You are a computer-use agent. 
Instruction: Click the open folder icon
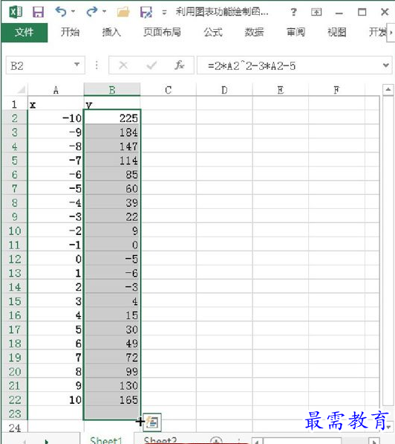[123, 12]
